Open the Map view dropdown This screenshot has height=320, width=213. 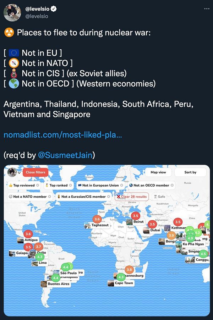158,172
